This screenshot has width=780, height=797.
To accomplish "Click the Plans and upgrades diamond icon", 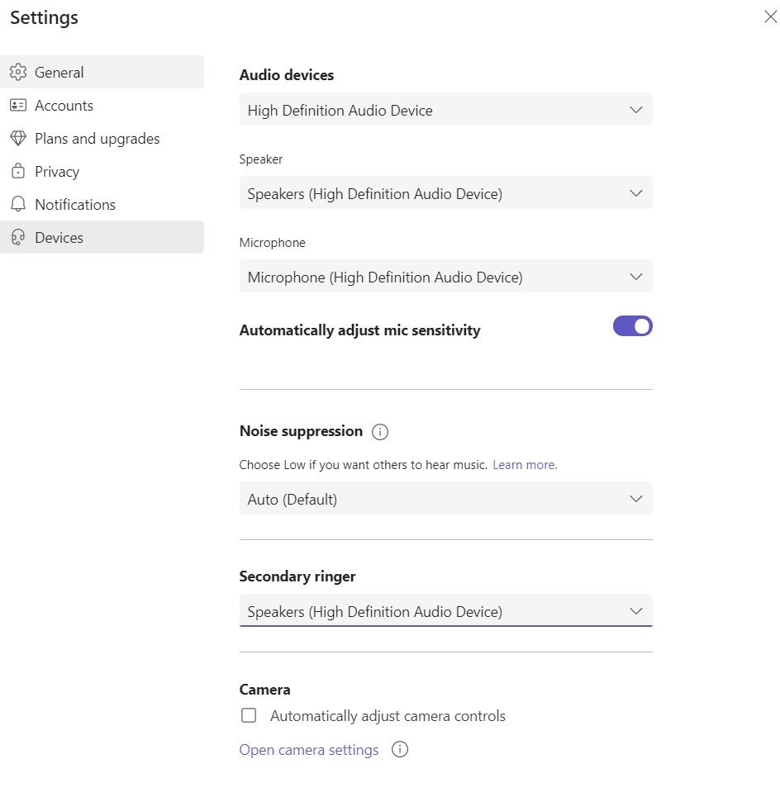I will click(18, 138).
